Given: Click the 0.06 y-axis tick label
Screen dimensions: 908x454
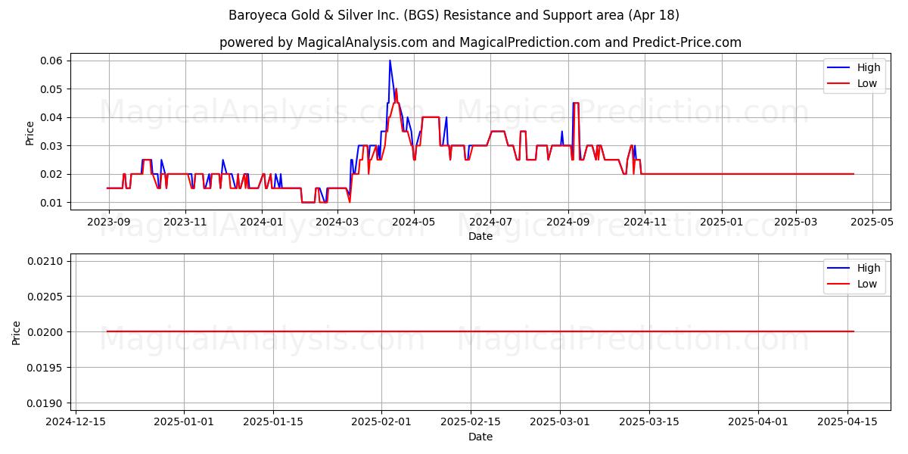Looking at the screenshot, I should pos(50,61).
